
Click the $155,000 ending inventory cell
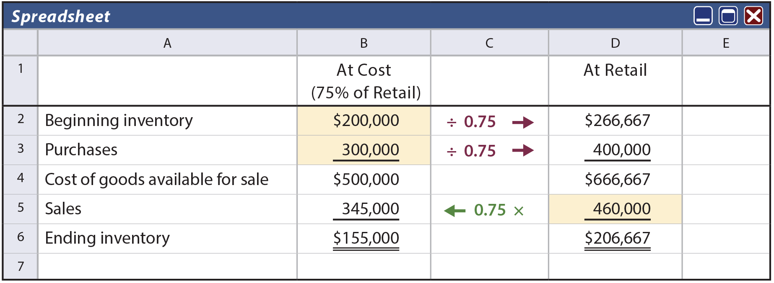[x=364, y=238]
